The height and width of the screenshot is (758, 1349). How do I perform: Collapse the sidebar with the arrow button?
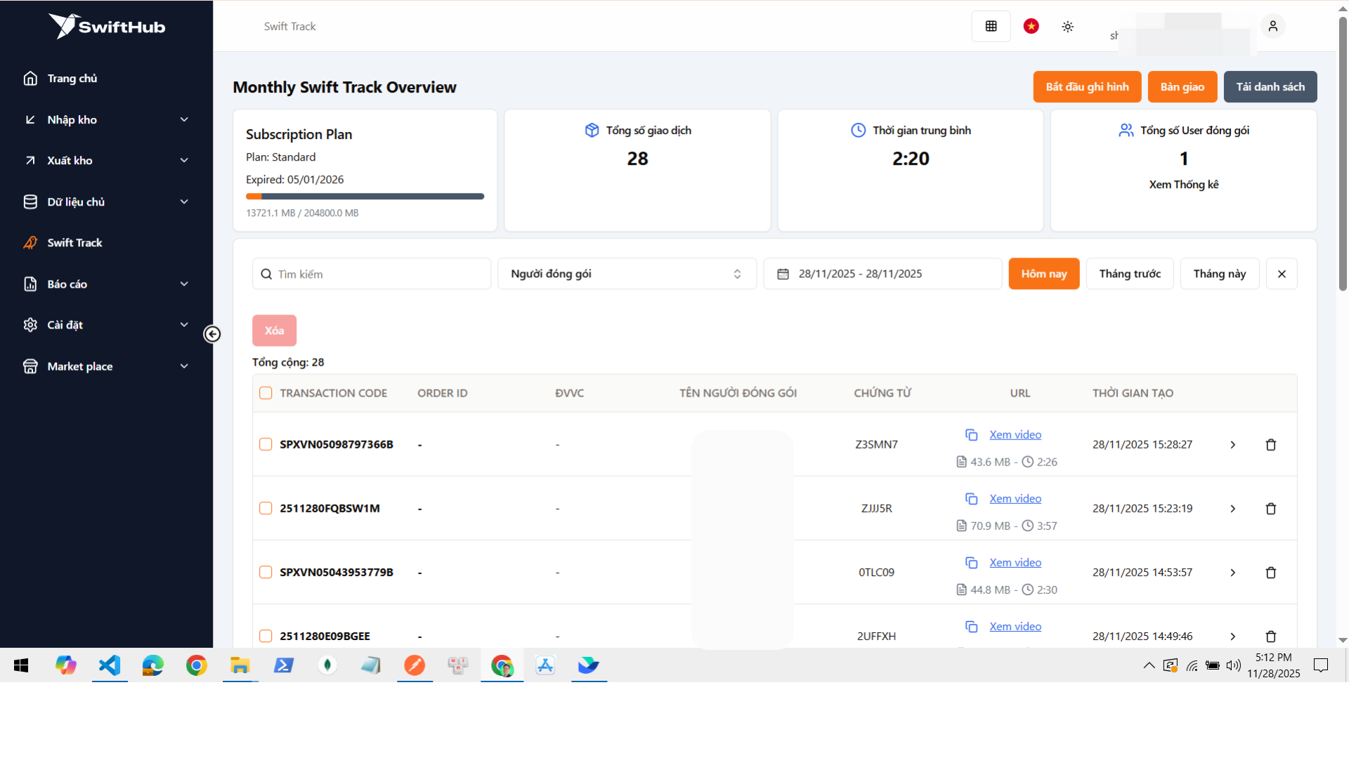coord(212,334)
